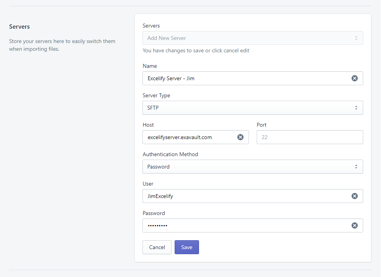Focus the User field containing JimExcelify
381x277 pixels.
(244, 196)
